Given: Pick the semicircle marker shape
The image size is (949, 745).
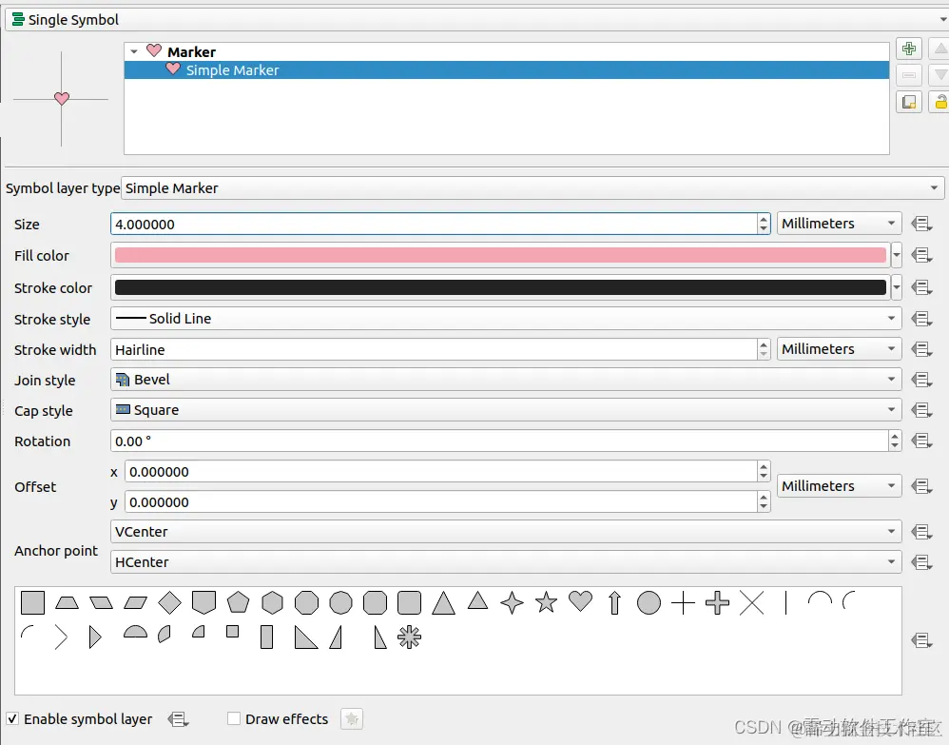Looking at the screenshot, I should 135,633.
